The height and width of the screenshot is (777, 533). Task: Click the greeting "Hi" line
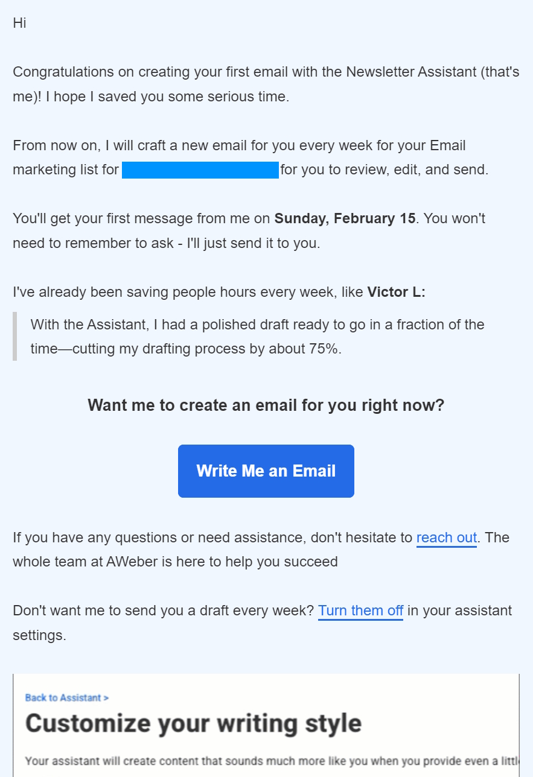(x=19, y=23)
